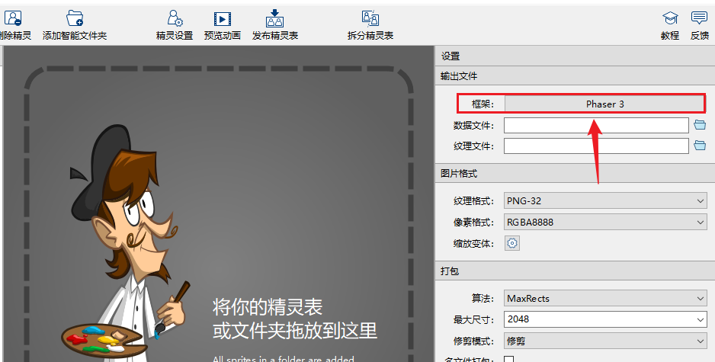Click Add Smart Folder (添加智能文件夹) icon

click(75, 19)
